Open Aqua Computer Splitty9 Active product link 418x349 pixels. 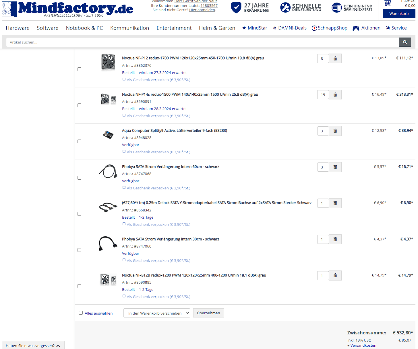[x=175, y=130]
